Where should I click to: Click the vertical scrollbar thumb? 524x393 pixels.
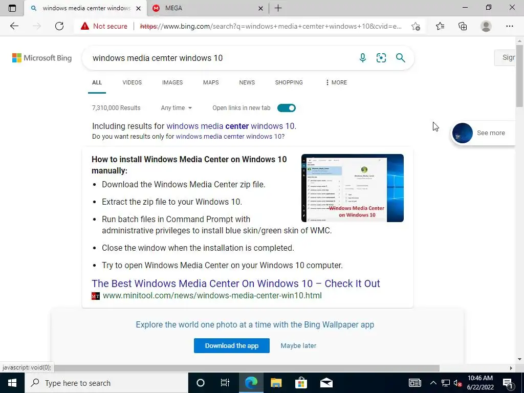coord(520,76)
